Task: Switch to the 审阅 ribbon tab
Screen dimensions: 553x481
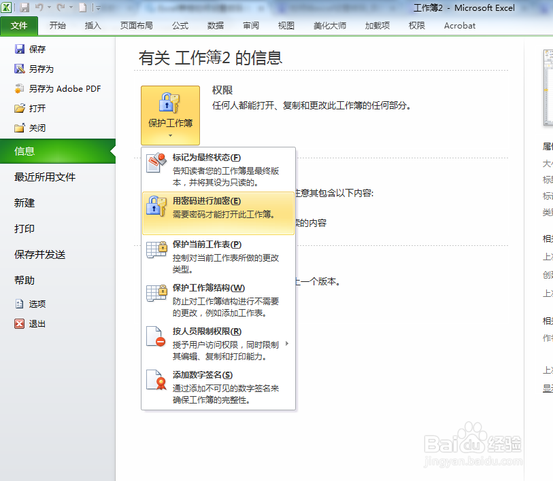Action: click(251, 26)
